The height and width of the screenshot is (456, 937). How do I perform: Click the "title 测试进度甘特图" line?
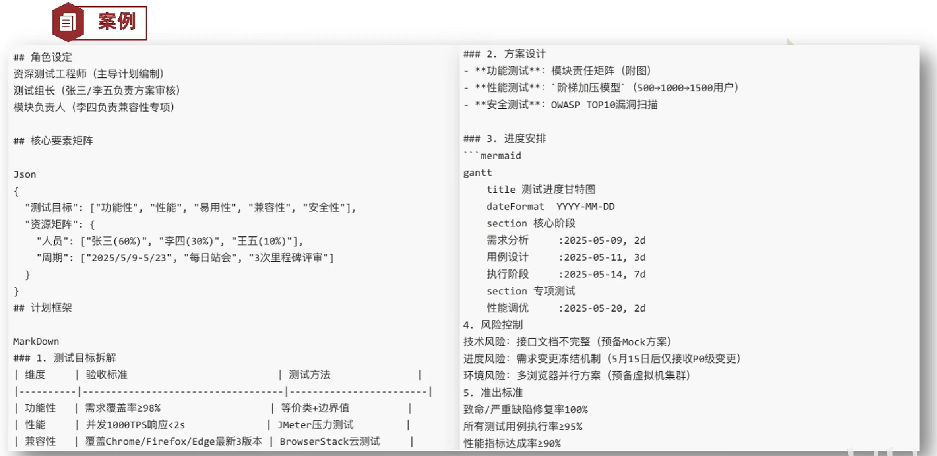[541, 189]
